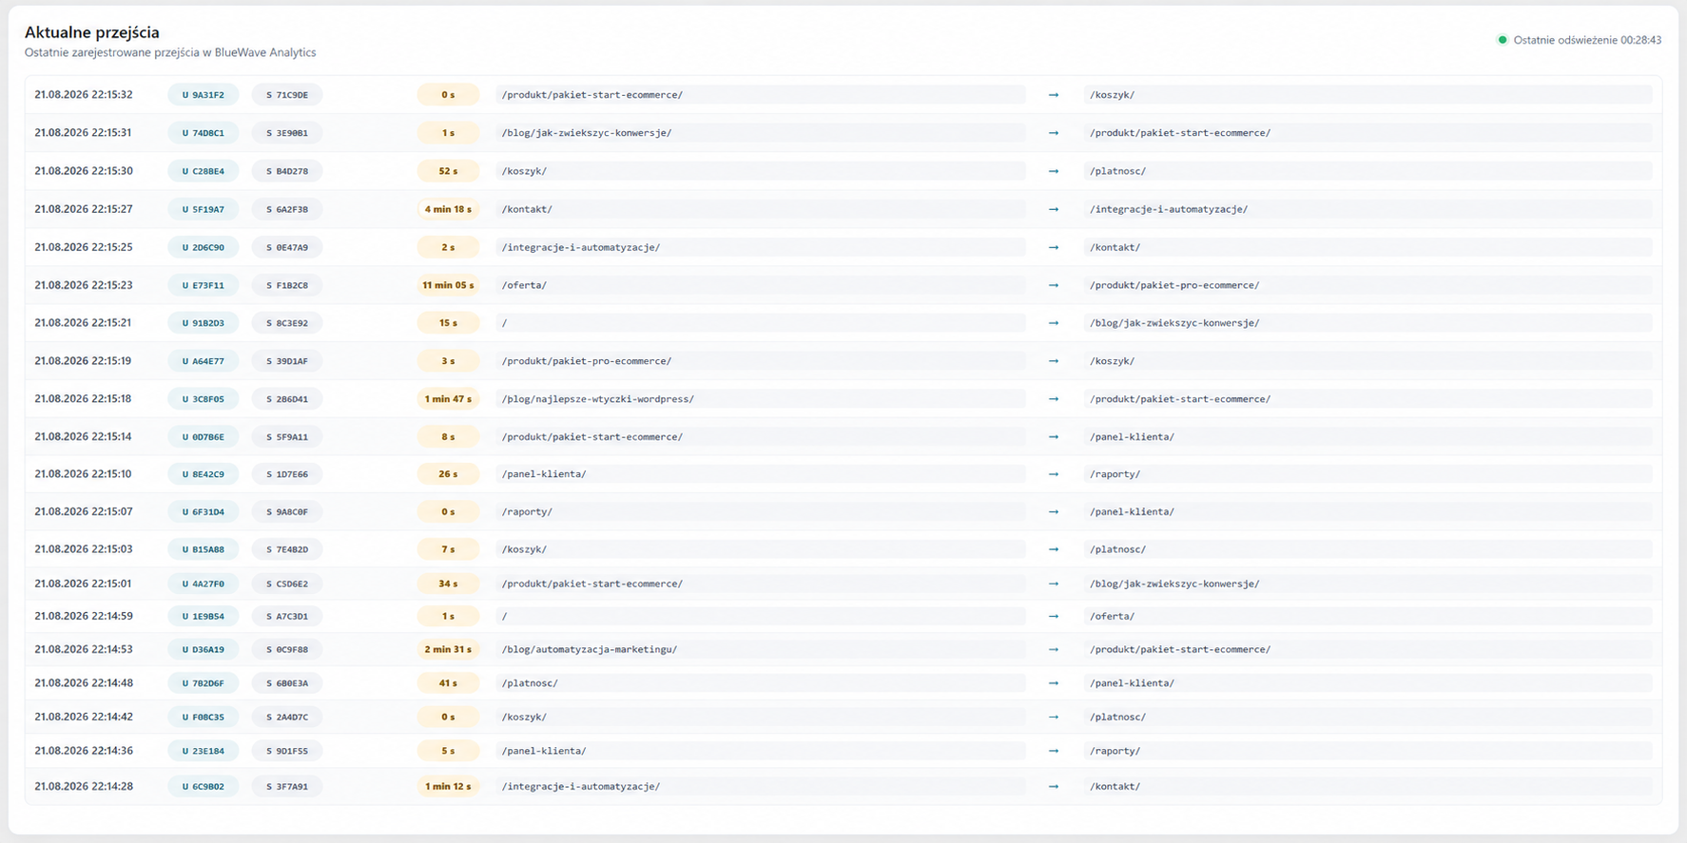
Task: Click session badge S 9D1F55
Action: pyautogui.click(x=287, y=751)
